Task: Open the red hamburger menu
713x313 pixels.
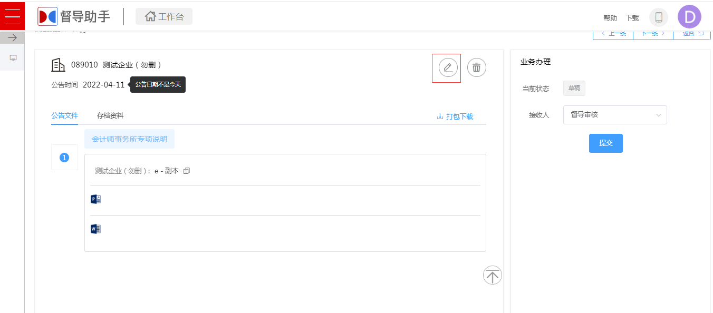Action: click(12, 16)
